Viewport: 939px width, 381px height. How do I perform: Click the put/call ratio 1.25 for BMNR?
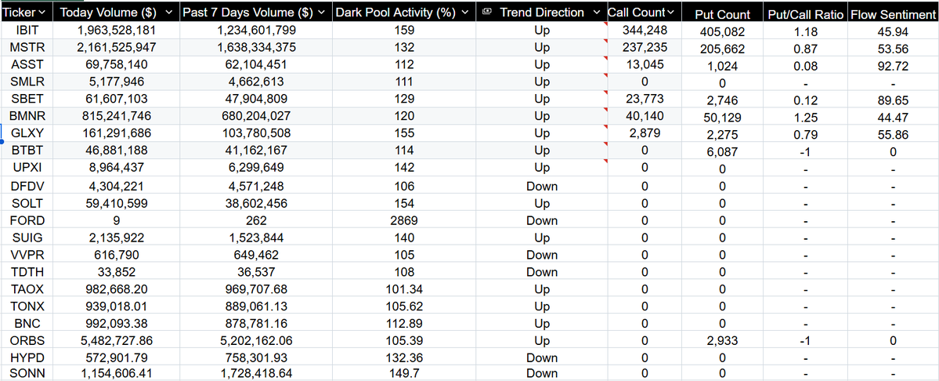(805, 118)
